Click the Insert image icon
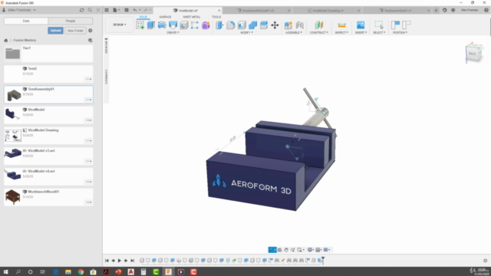 tap(361, 25)
